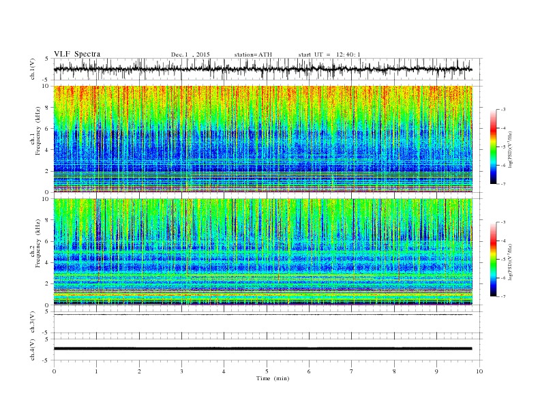The width and height of the screenshot is (540, 417).
Task: Click the "1" tick on the time axis
Action: click(96, 371)
